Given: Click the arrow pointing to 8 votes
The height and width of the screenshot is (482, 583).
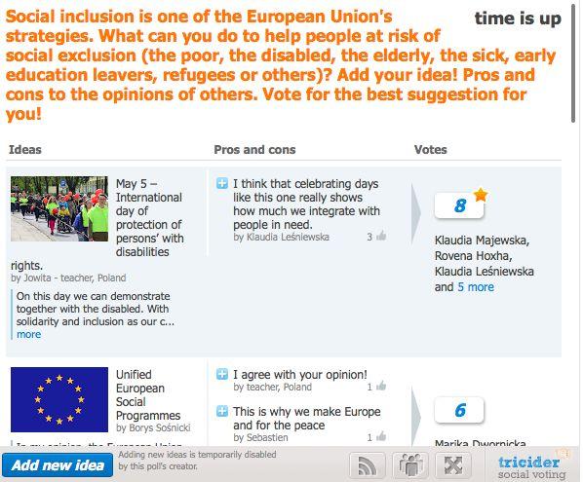Looking at the screenshot, I should pos(416,214).
